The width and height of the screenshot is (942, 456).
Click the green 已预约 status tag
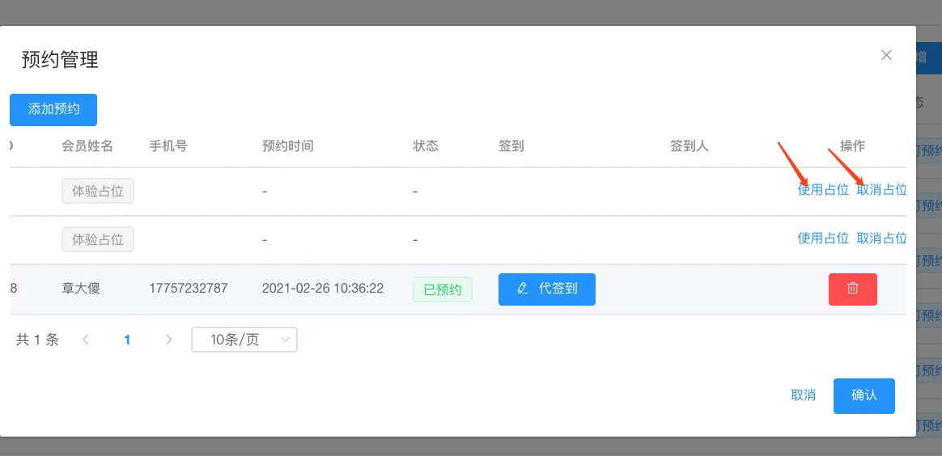[x=443, y=289]
